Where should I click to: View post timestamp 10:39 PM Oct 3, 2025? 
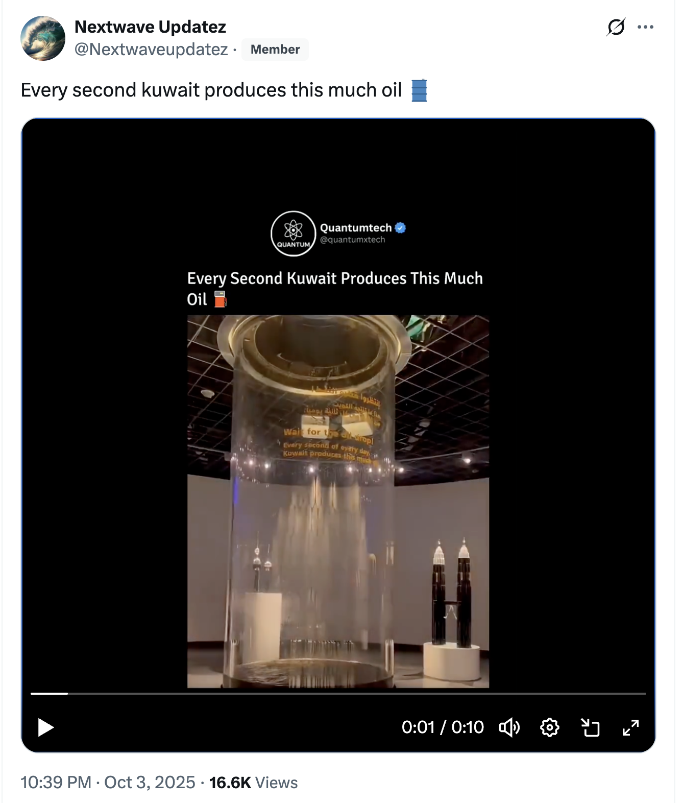[108, 782]
